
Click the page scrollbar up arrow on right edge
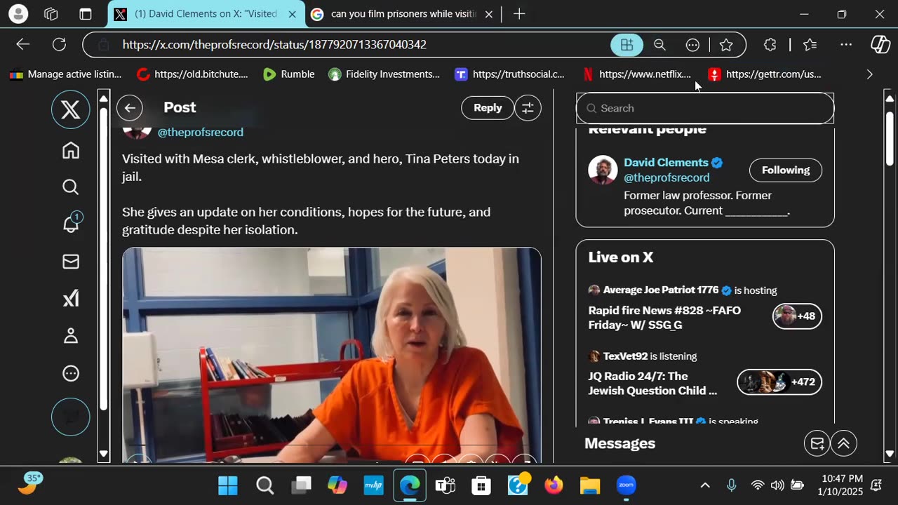tap(890, 98)
